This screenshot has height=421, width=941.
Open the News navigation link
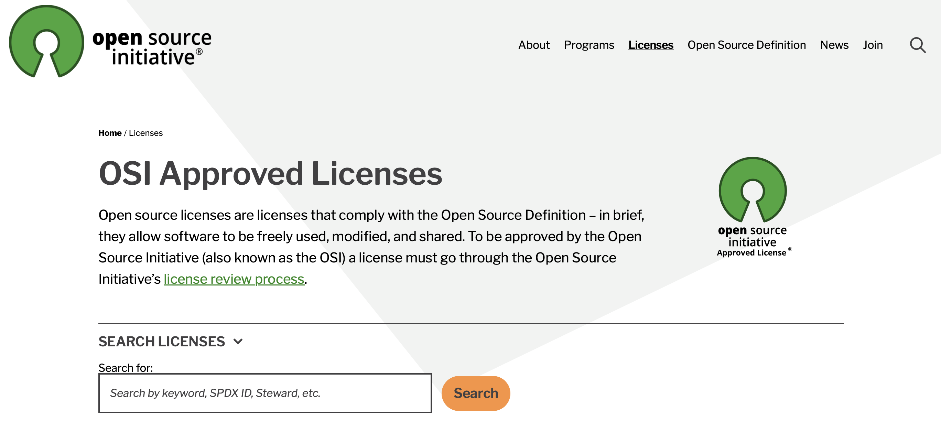[x=834, y=45]
